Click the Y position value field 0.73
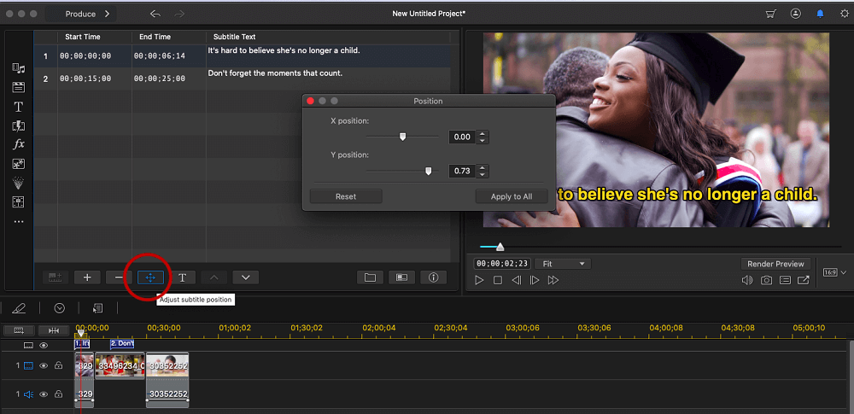 click(x=462, y=171)
